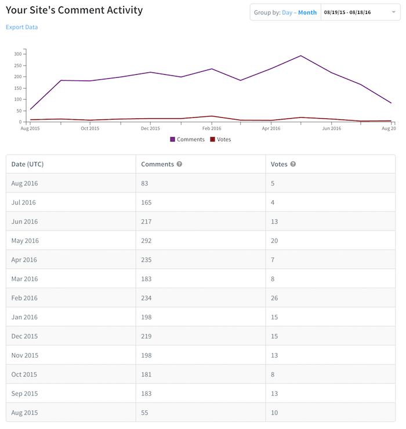The image size is (406, 429).
Task: Group the data by Day
Action: point(287,13)
